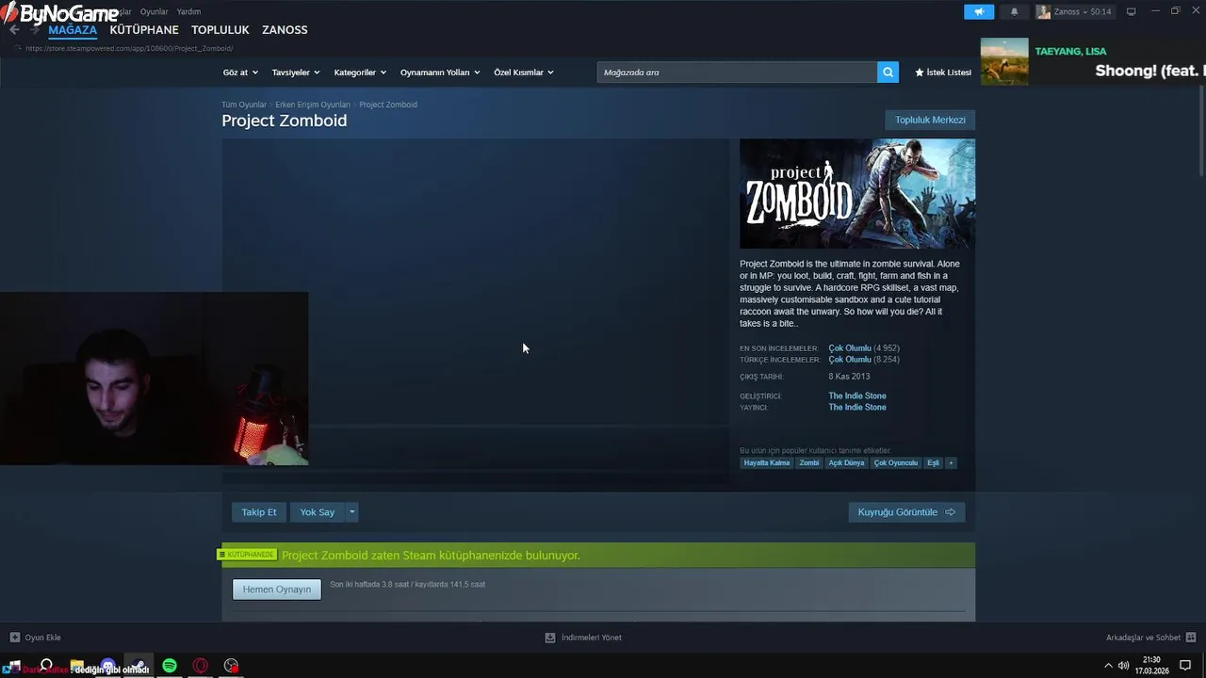Click the Spotify album art thumbnail
Image resolution: width=1206 pixels, height=678 pixels.
[x=1004, y=61]
